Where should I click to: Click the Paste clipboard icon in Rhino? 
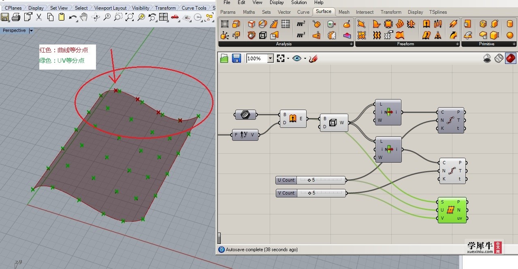62,17
